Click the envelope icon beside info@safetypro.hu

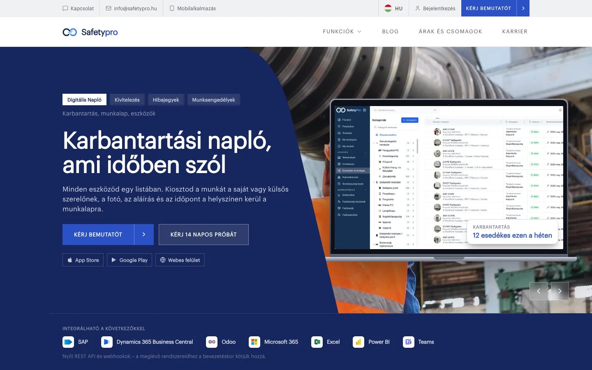pyautogui.click(x=109, y=8)
